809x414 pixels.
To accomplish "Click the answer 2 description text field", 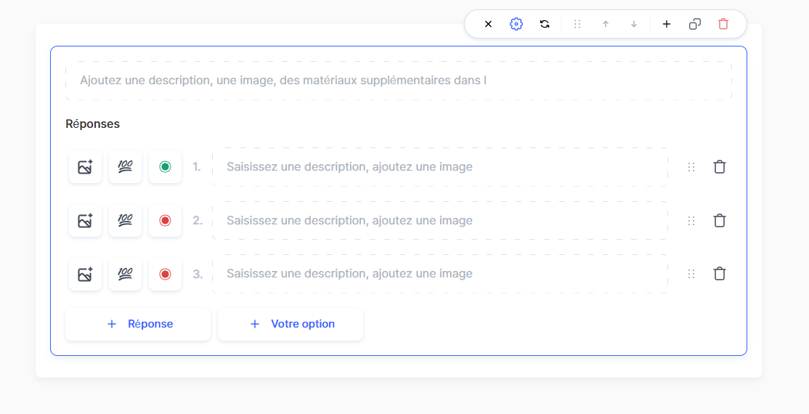I will pos(439,221).
